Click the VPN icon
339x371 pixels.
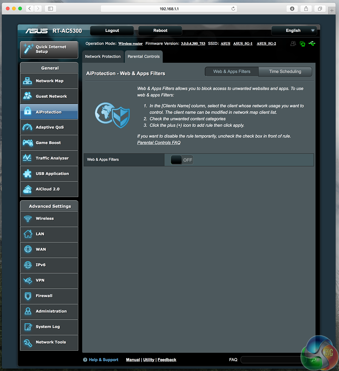[28, 280]
